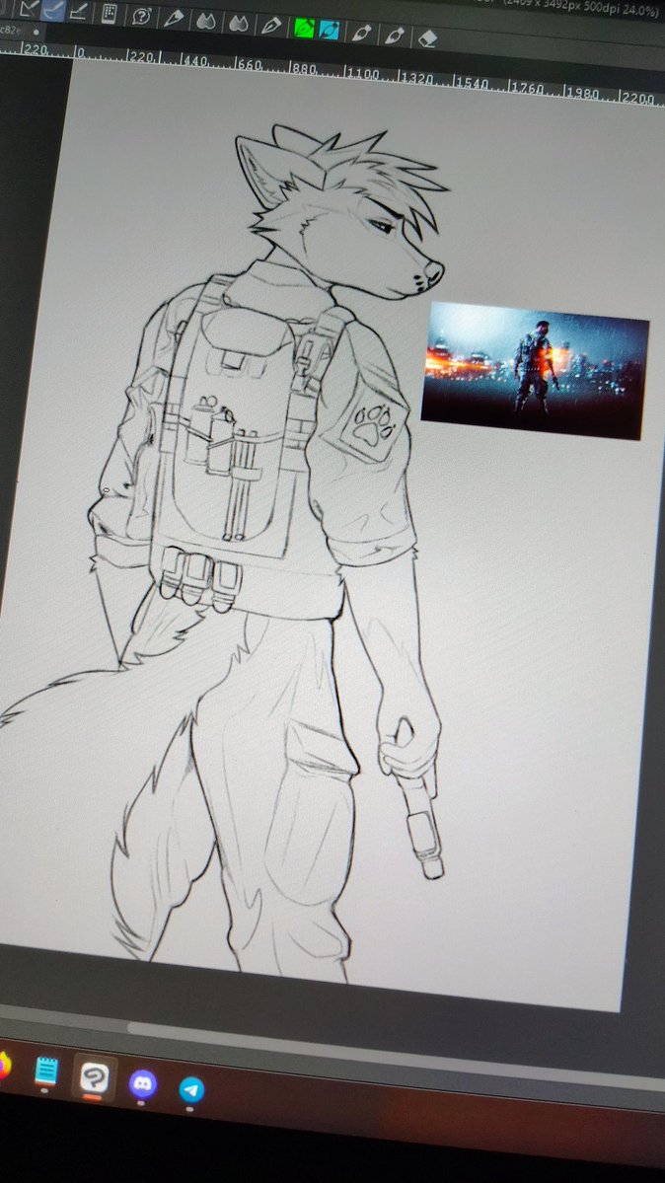Select the gray pencil icon right of help
This screenshot has height=1183, width=665.
(173, 18)
